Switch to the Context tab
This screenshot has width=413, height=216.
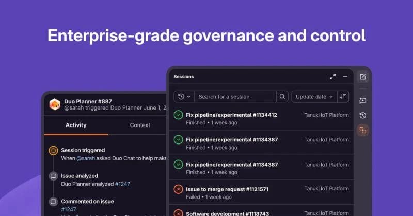(140, 125)
